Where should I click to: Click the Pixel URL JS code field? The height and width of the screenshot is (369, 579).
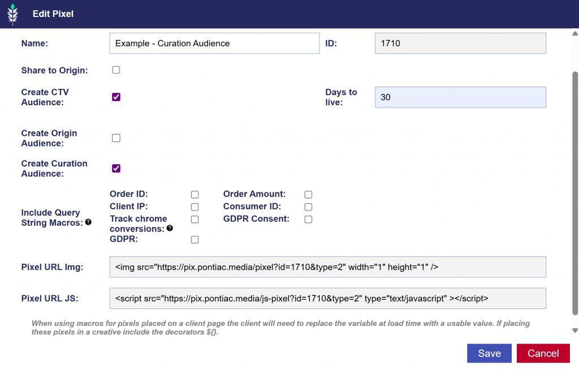(x=327, y=298)
